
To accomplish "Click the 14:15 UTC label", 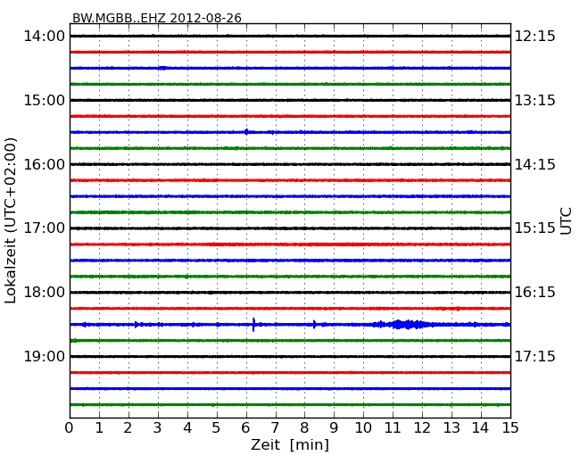I will tap(535, 164).
